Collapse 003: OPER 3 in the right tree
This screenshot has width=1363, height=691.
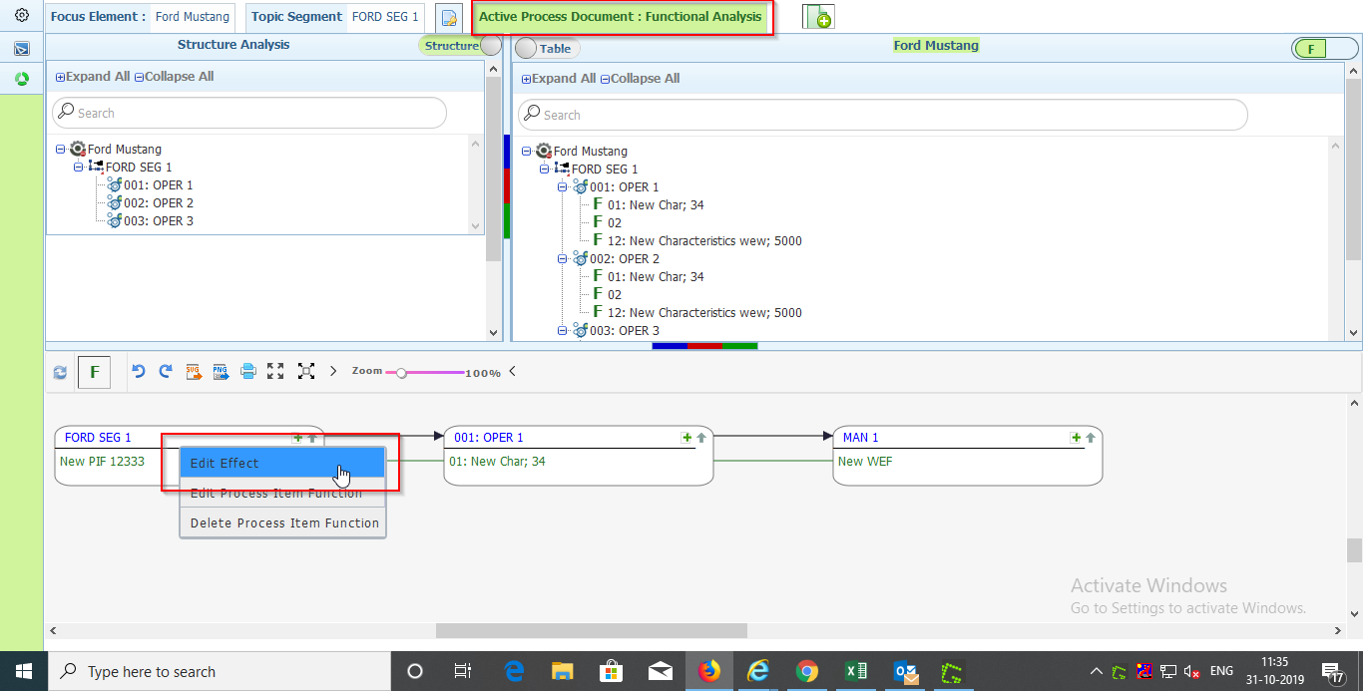563,331
